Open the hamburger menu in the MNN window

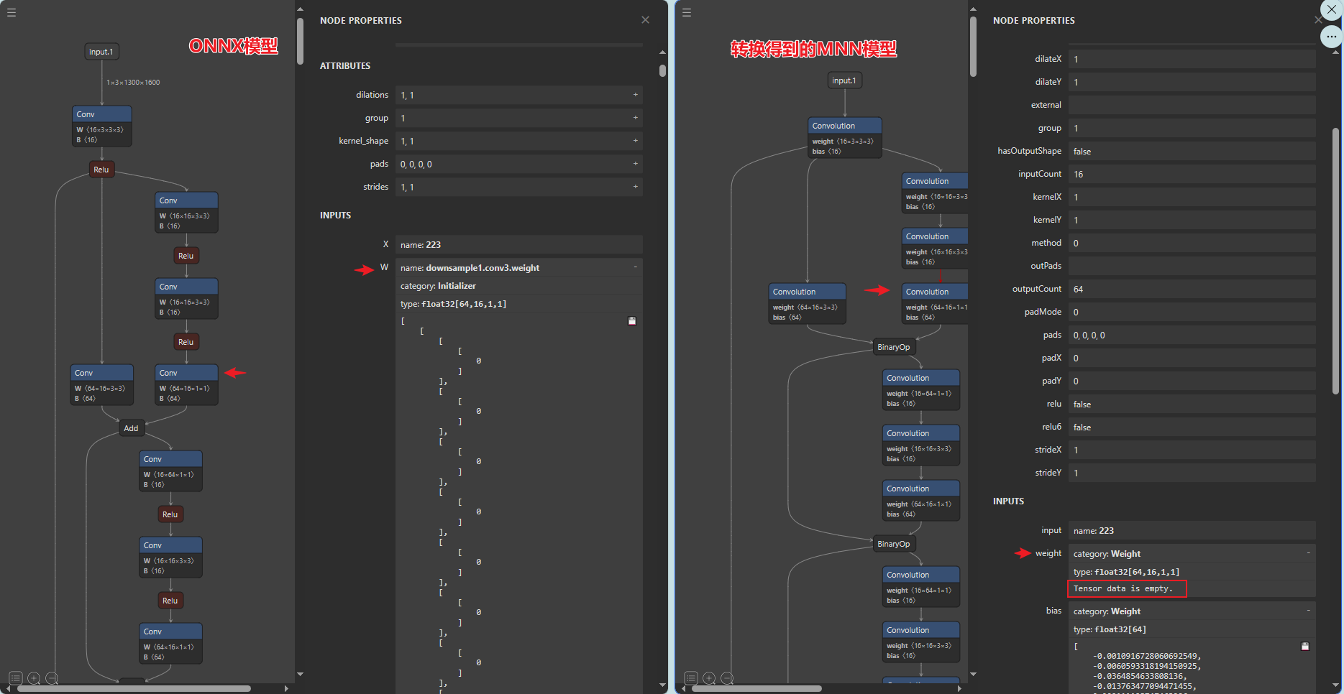point(687,12)
